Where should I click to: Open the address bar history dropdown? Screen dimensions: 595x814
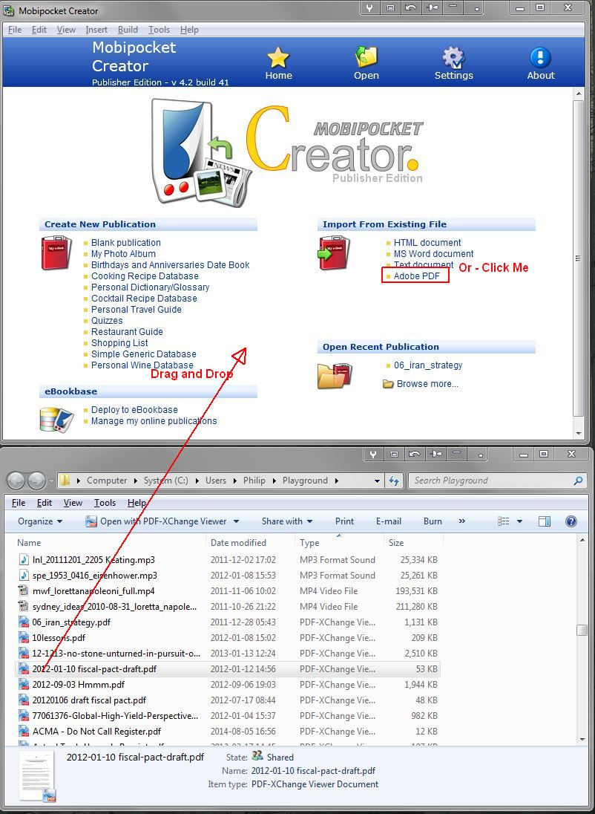coord(377,481)
